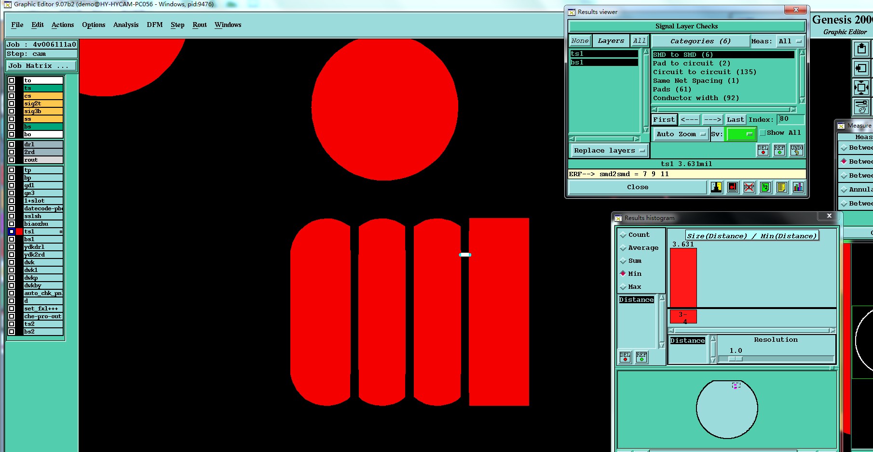This screenshot has width=873, height=452.
Task: Click the All layers button
Action: point(640,41)
